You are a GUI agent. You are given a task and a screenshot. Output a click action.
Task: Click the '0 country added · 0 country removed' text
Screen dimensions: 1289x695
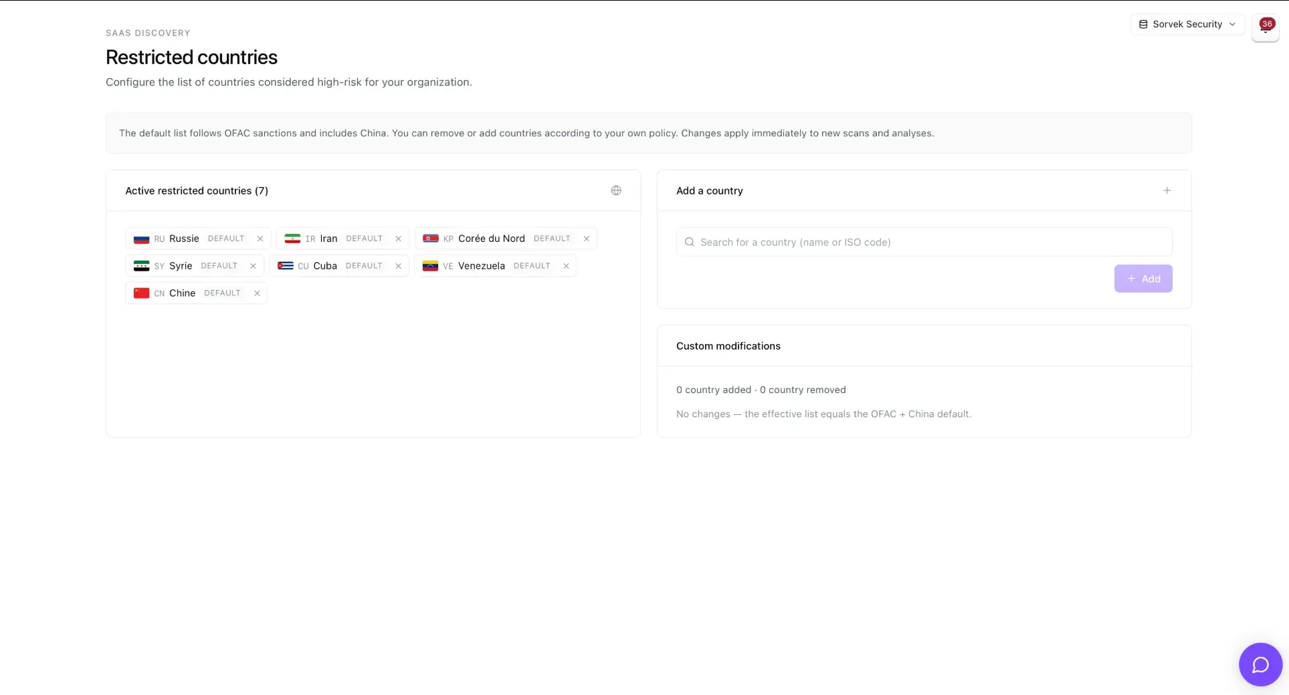761,390
